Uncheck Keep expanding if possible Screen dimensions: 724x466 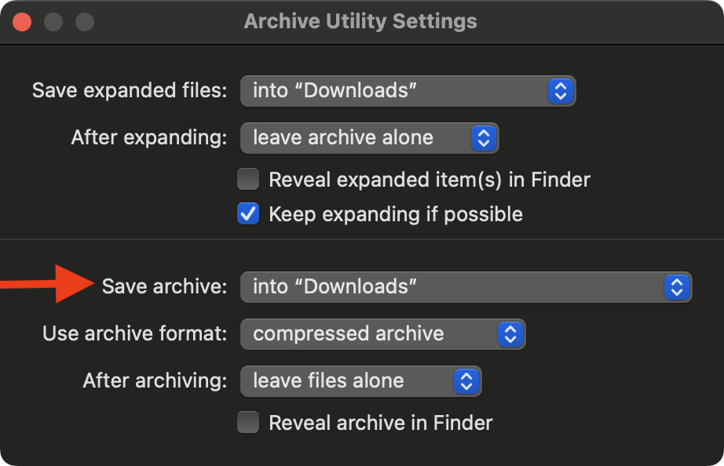[x=248, y=214]
